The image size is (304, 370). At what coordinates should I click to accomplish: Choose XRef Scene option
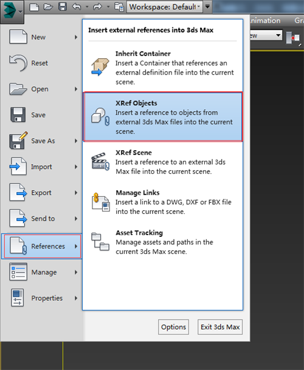tap(162, 162)
